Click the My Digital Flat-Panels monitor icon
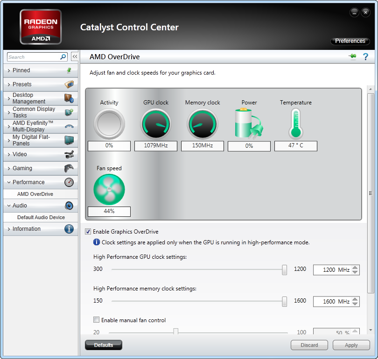 point(69,140)
